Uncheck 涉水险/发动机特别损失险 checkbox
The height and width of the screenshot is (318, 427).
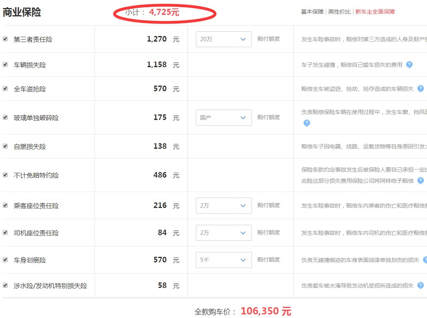(5, 285)
